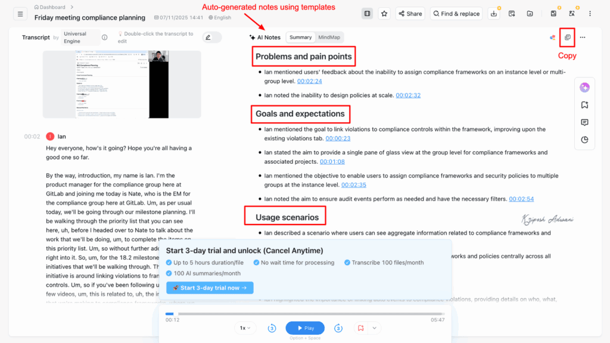Switch to the MindMap tab

coord(329,38)
